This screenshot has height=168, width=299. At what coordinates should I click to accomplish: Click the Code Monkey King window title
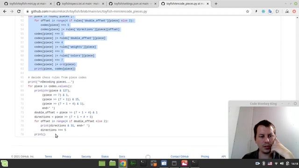coord(263,104)
